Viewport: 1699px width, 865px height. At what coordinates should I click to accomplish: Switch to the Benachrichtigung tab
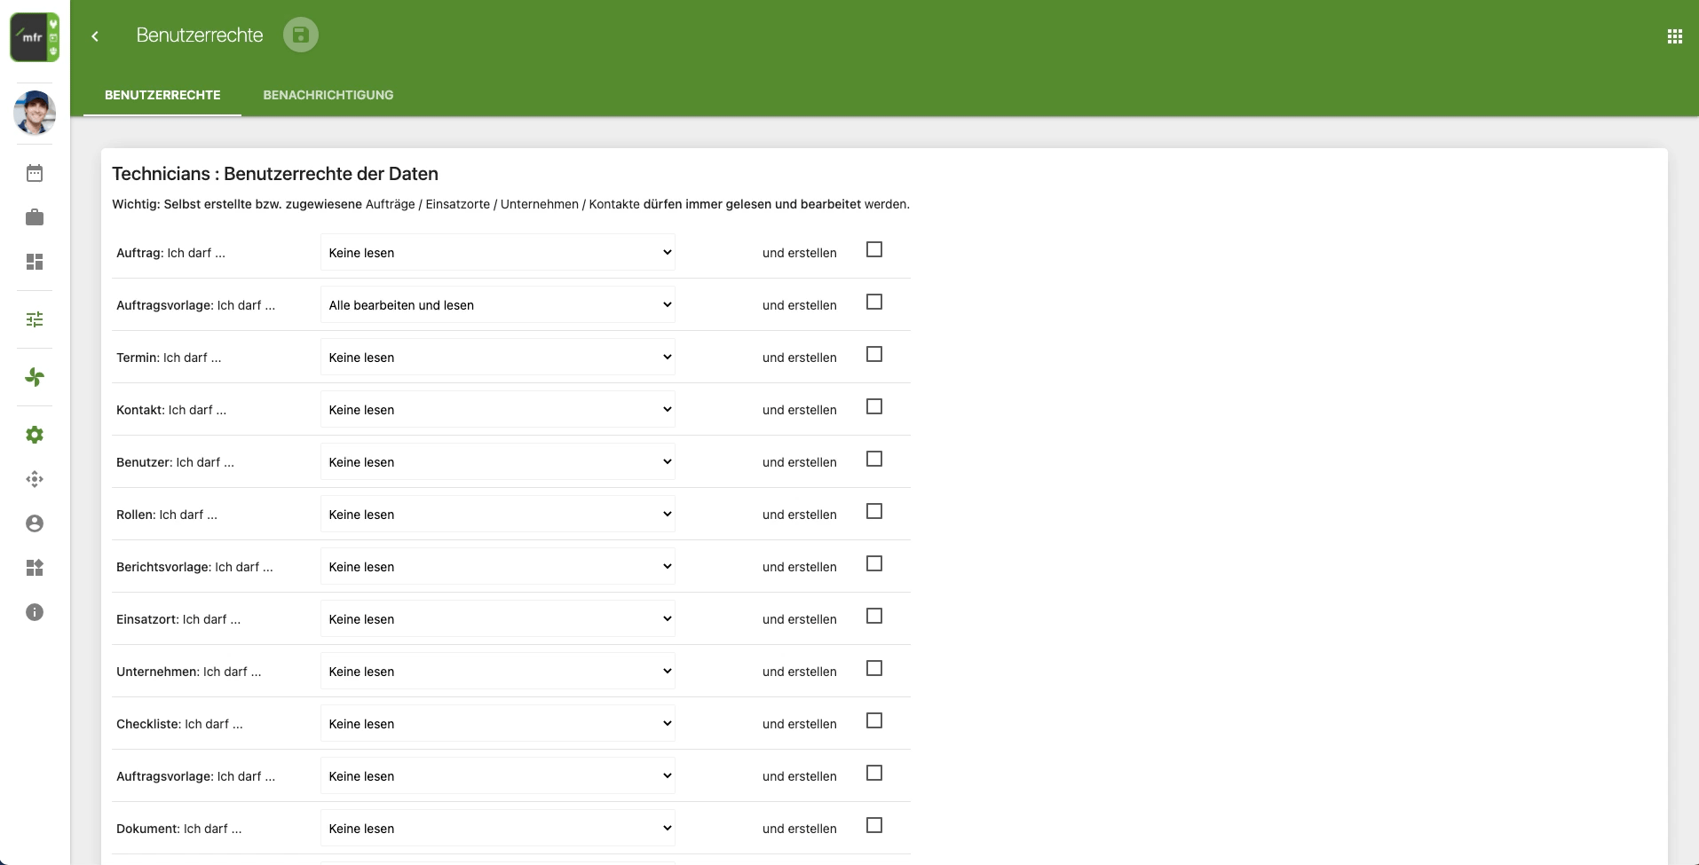point(328,95)
